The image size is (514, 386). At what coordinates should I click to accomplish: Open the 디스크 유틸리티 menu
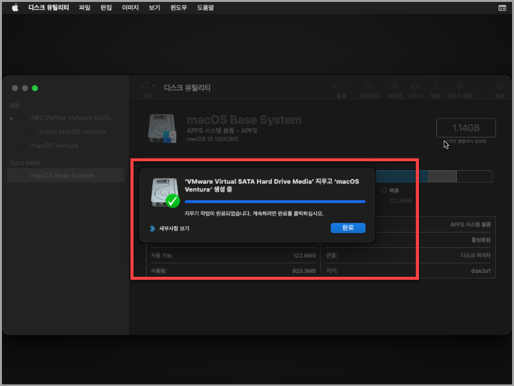tap(49, 8)
